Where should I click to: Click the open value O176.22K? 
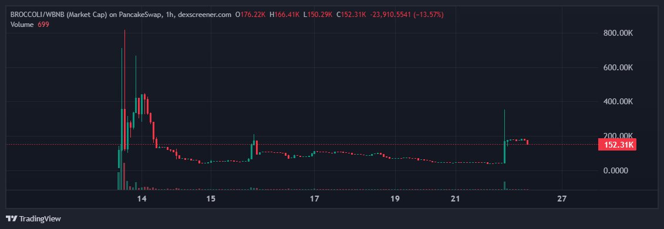click(250, 15)
